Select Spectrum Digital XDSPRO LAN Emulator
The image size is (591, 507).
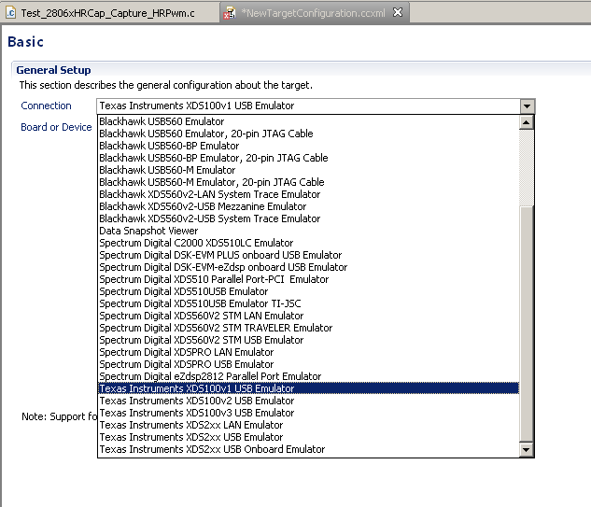(308, 352)
